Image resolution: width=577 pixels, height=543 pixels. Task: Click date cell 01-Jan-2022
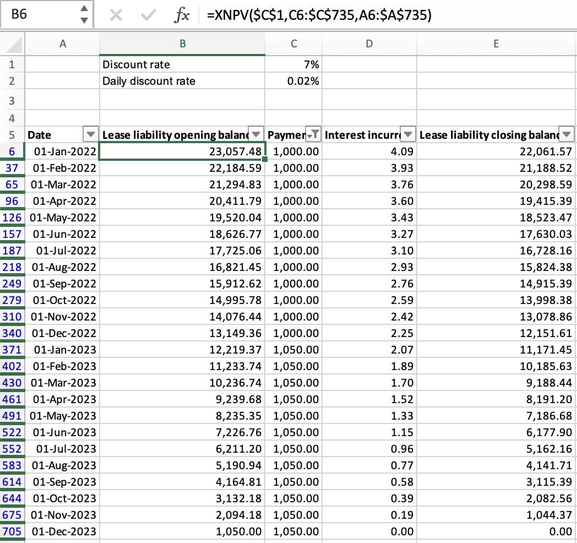(62, 151)
